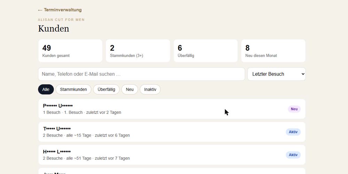Show only Überfällig customers
Viewport: 348px width, 174px height.
click(x=106, y=89)
